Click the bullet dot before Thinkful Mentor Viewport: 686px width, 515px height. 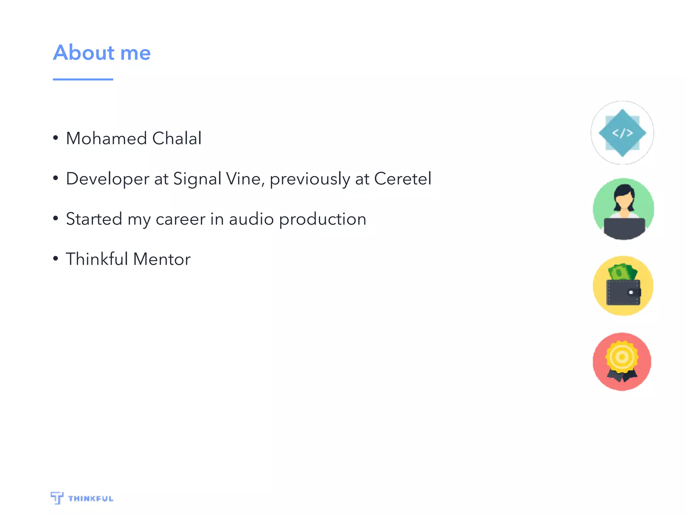tap(56, 259)
